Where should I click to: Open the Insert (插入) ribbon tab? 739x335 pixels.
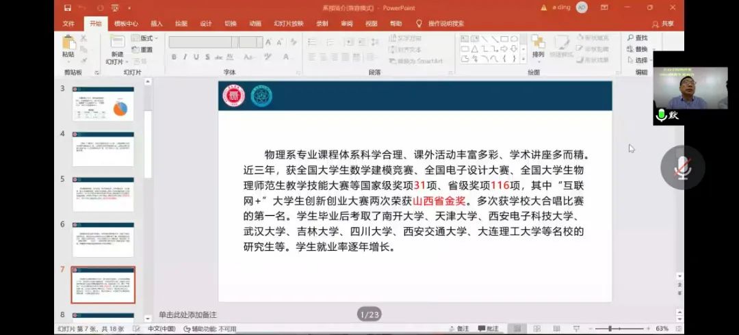157,23
